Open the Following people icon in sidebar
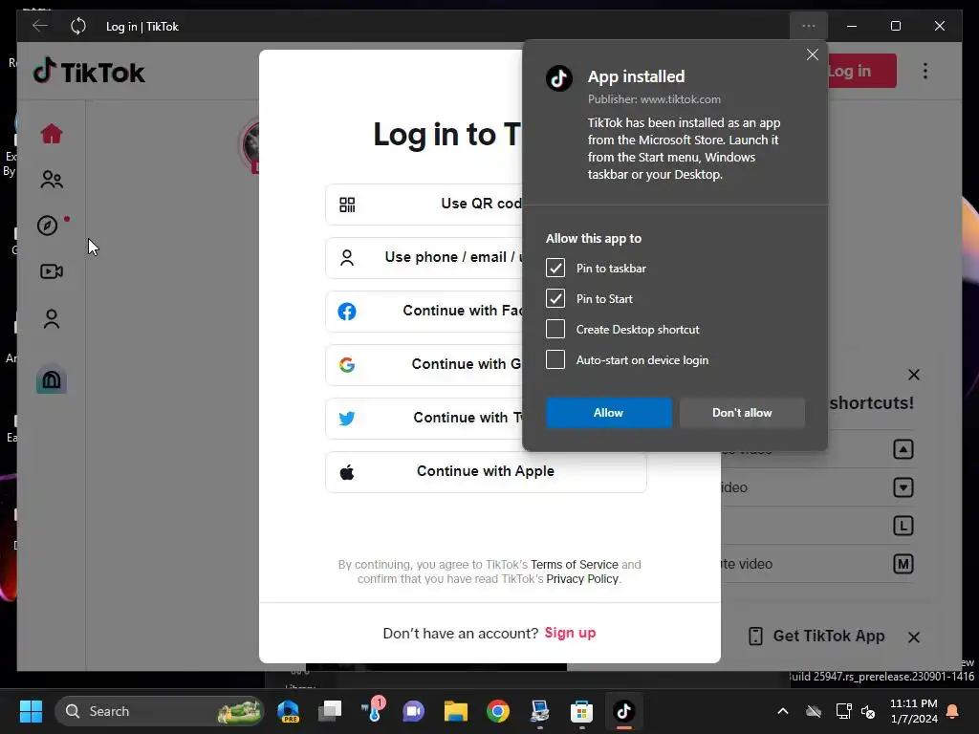 pos(52,180)
